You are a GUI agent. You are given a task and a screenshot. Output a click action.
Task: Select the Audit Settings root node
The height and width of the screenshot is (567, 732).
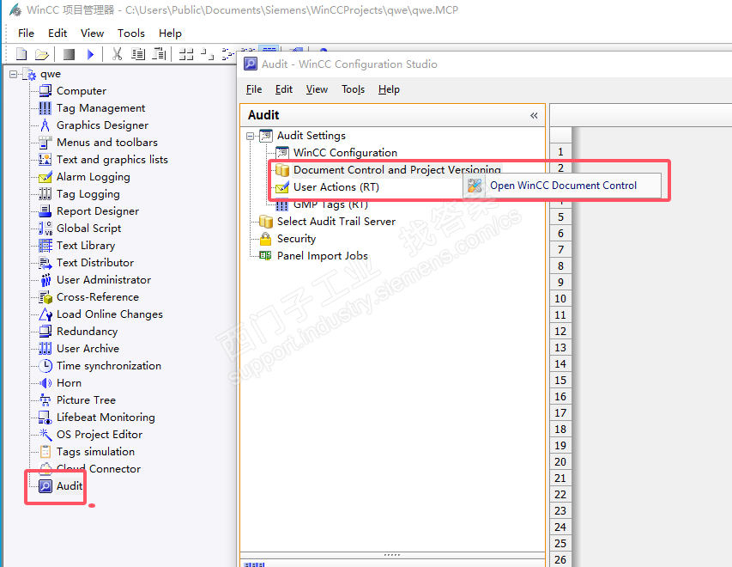312,136
